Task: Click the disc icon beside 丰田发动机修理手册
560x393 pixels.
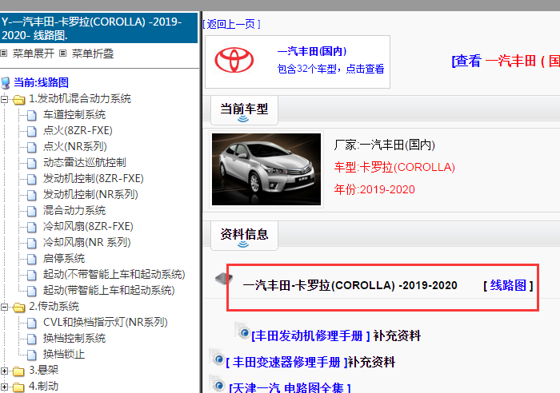Action: pyautogui.click(x=242, y=331)
